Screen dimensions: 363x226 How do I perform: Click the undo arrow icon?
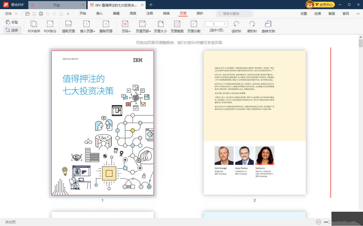(x=48, y=14)
